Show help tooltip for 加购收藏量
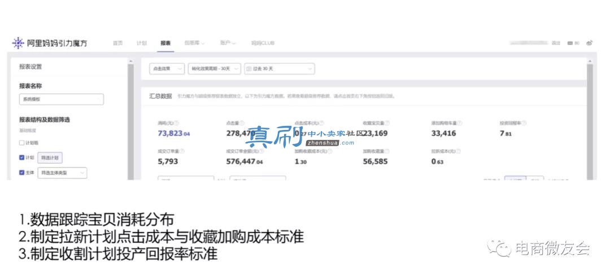The width and height of the screenshot is (610, 275). tap(387, 151)
